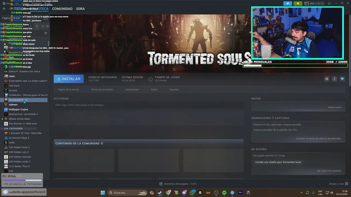The image size is (351, 197).
Task: Click the INSTALAR button
Action: [69, 79]
